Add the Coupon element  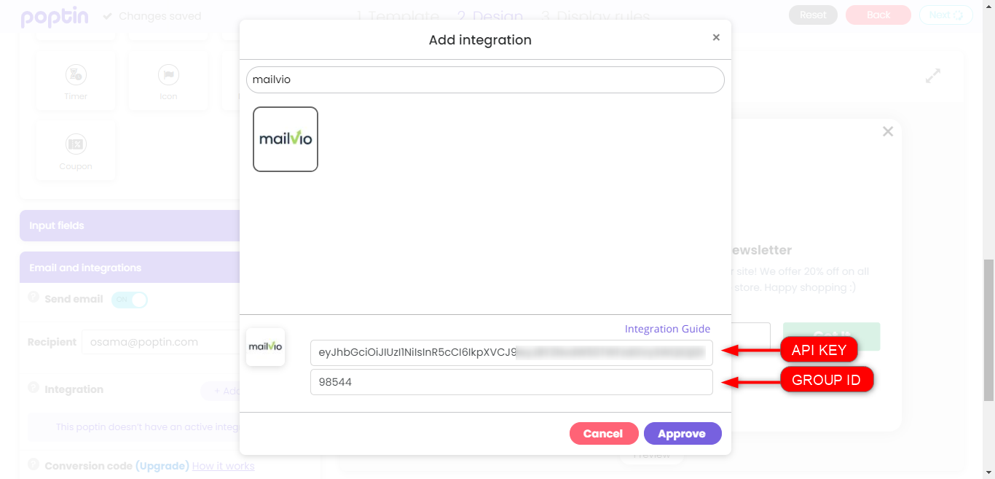coord(76,150)
